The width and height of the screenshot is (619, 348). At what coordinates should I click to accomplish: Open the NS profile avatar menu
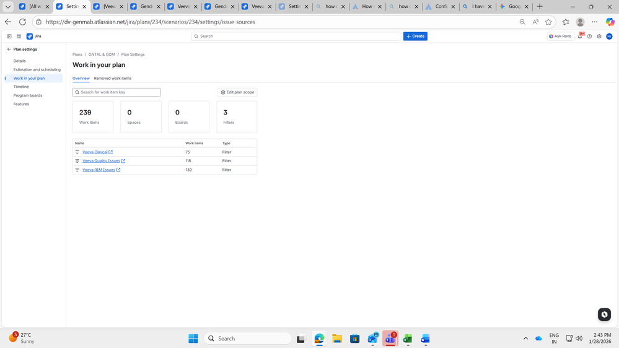609,37
